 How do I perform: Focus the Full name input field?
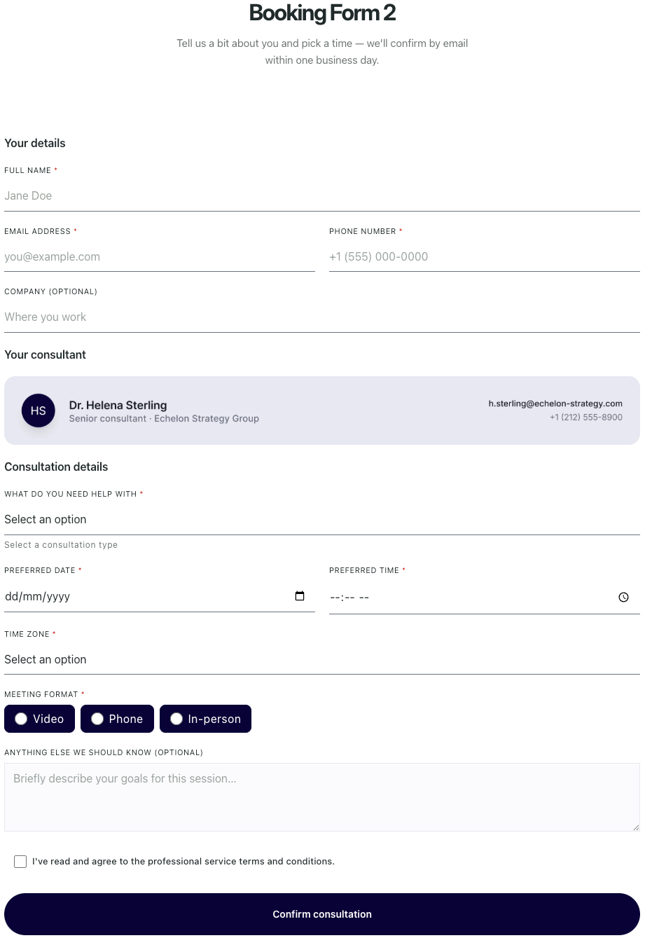pos(322,195)
